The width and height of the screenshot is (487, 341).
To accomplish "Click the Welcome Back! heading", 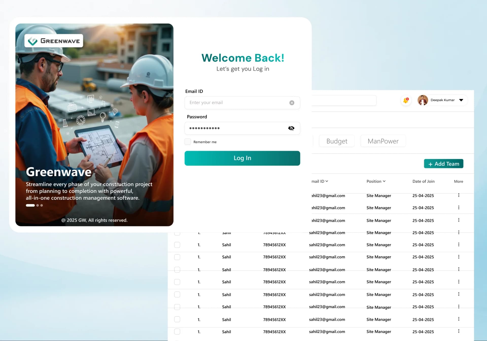I will (243, 58).
